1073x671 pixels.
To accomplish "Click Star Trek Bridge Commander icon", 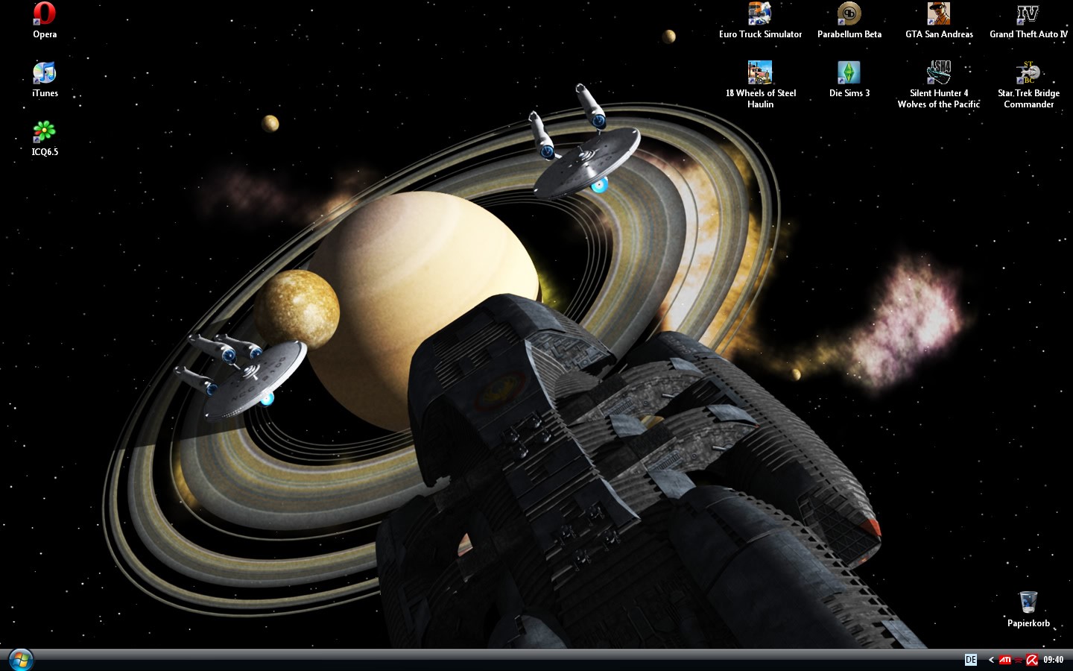I will (x=1028, y=73).
